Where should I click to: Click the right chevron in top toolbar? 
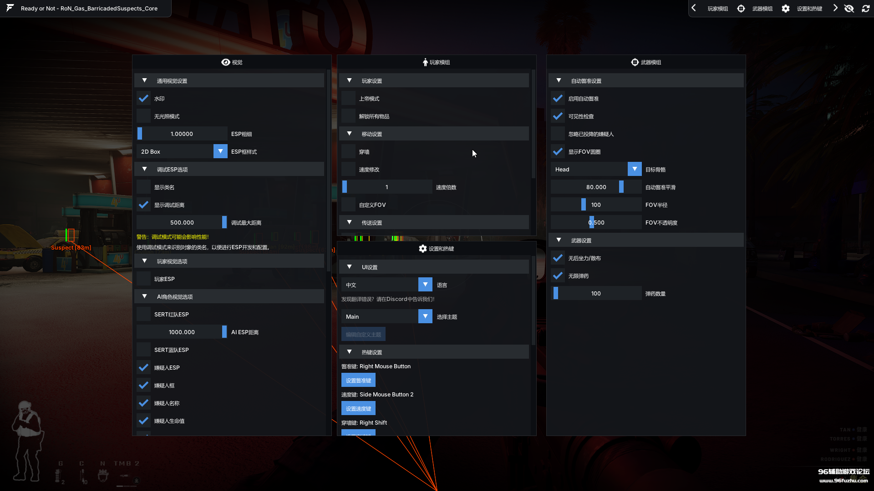(x=835, y=8)
